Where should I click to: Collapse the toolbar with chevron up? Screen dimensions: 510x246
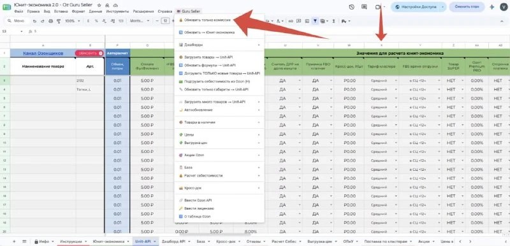point(502,21)
